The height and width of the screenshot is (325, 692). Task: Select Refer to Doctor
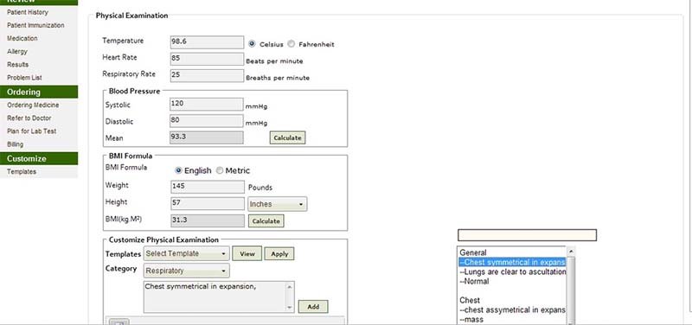click(x=29, y=118)
